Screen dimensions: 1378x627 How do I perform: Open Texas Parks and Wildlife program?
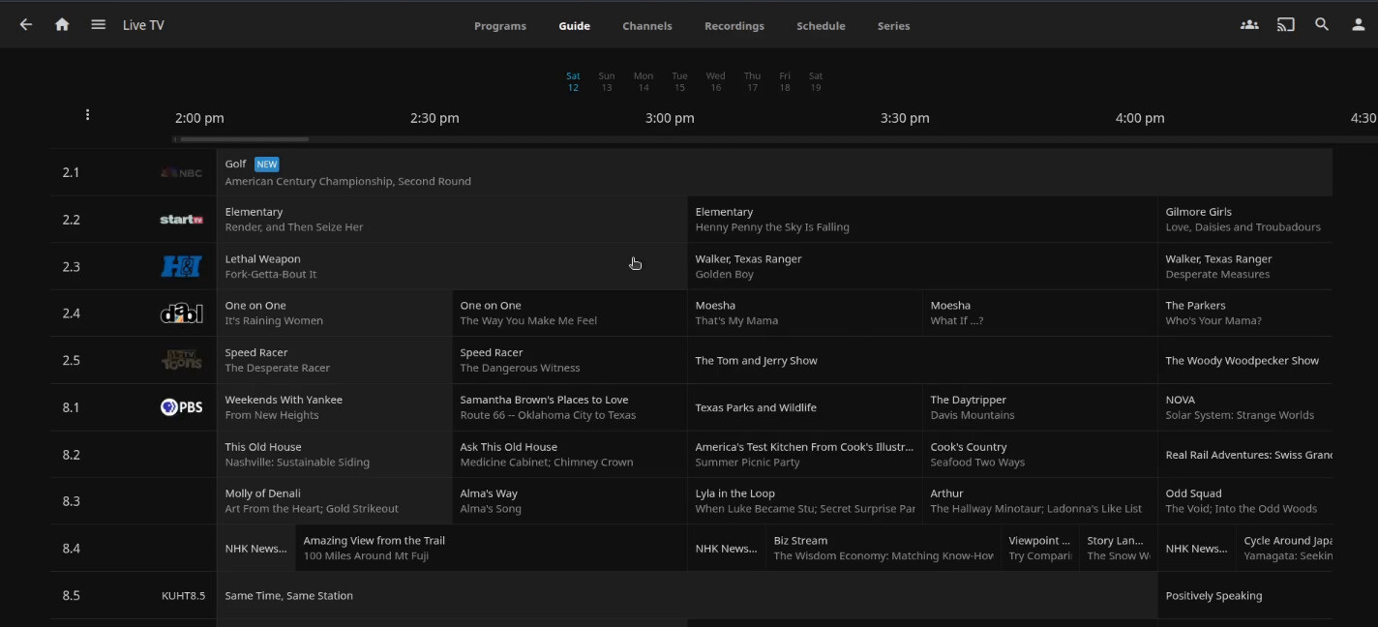(805, 407)
